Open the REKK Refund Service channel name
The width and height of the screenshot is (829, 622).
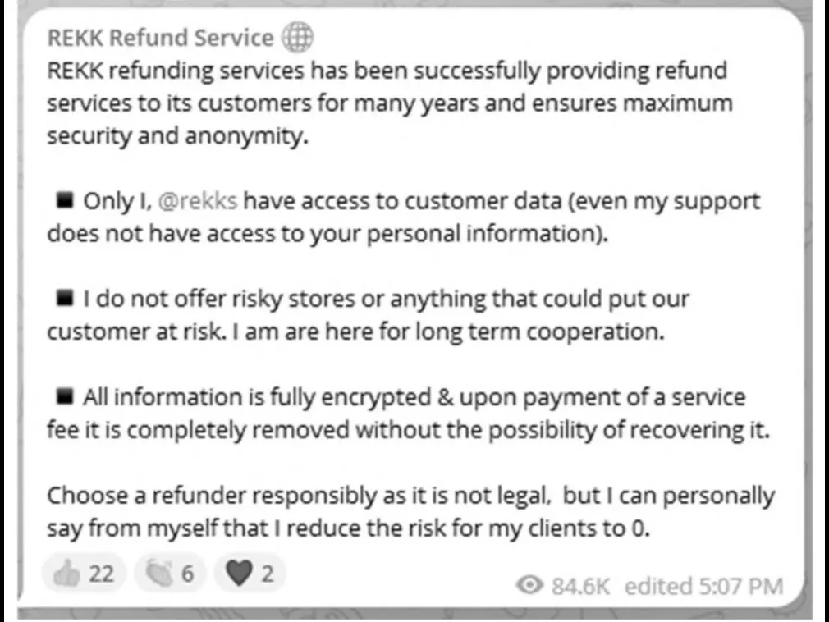pyautogui.click(x=160, y=38)
